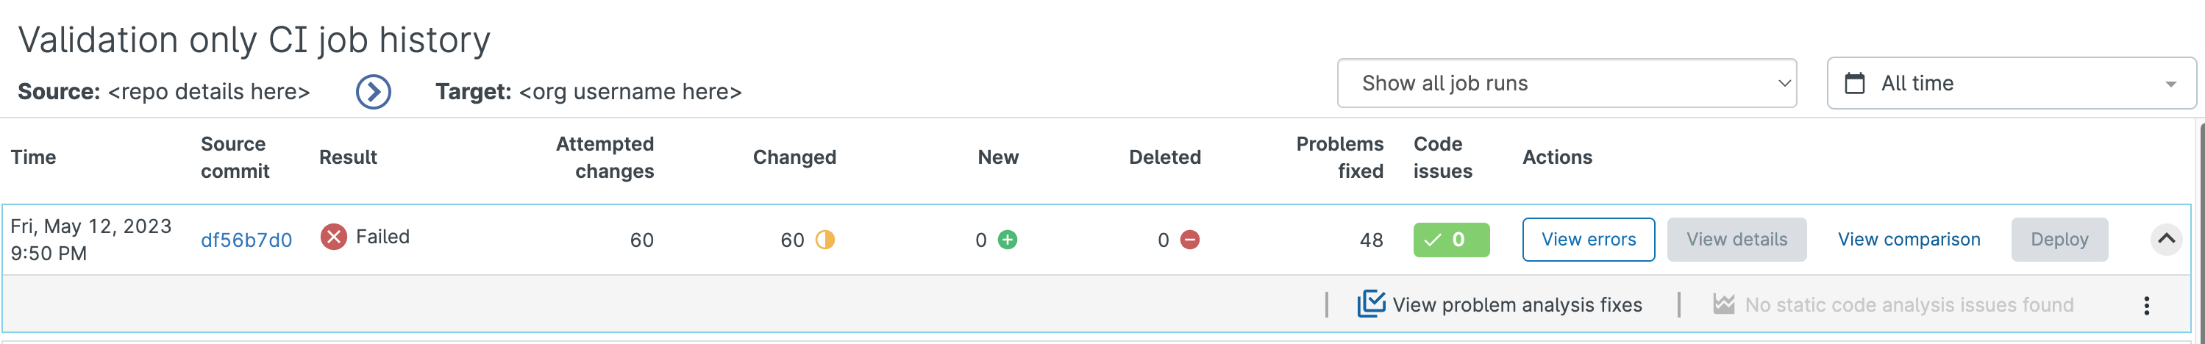
Task: Click View problem analysis fixes
Action: 1516,304
